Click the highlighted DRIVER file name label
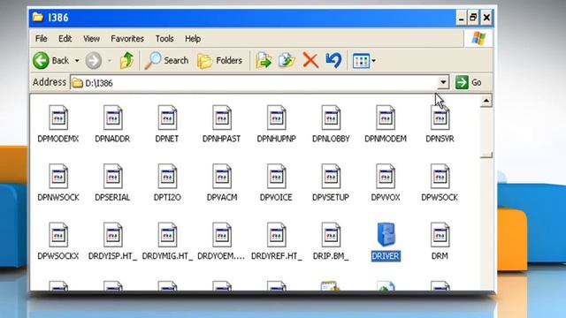The height and width of the screenshot is (318, 566). pos(386,256)
